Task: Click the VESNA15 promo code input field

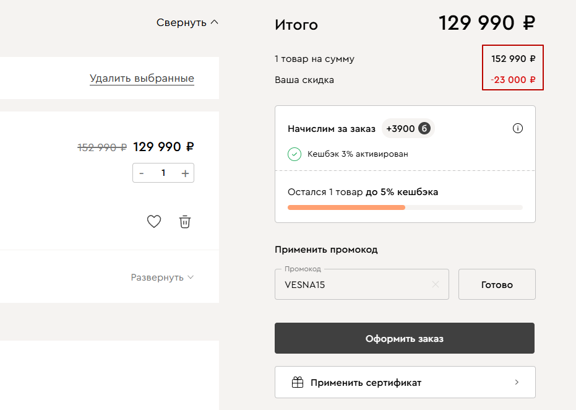Action: pos(362,284)
